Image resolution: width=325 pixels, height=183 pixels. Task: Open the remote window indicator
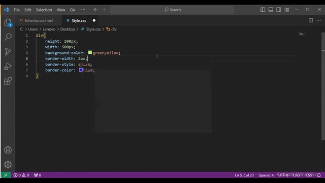tap(6, 175)
